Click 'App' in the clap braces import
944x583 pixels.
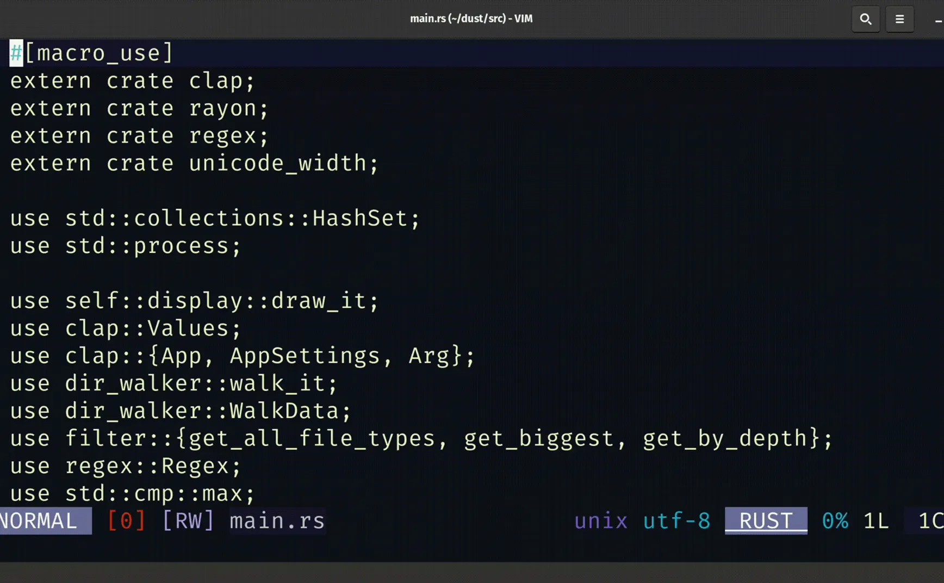click(181, 356)
